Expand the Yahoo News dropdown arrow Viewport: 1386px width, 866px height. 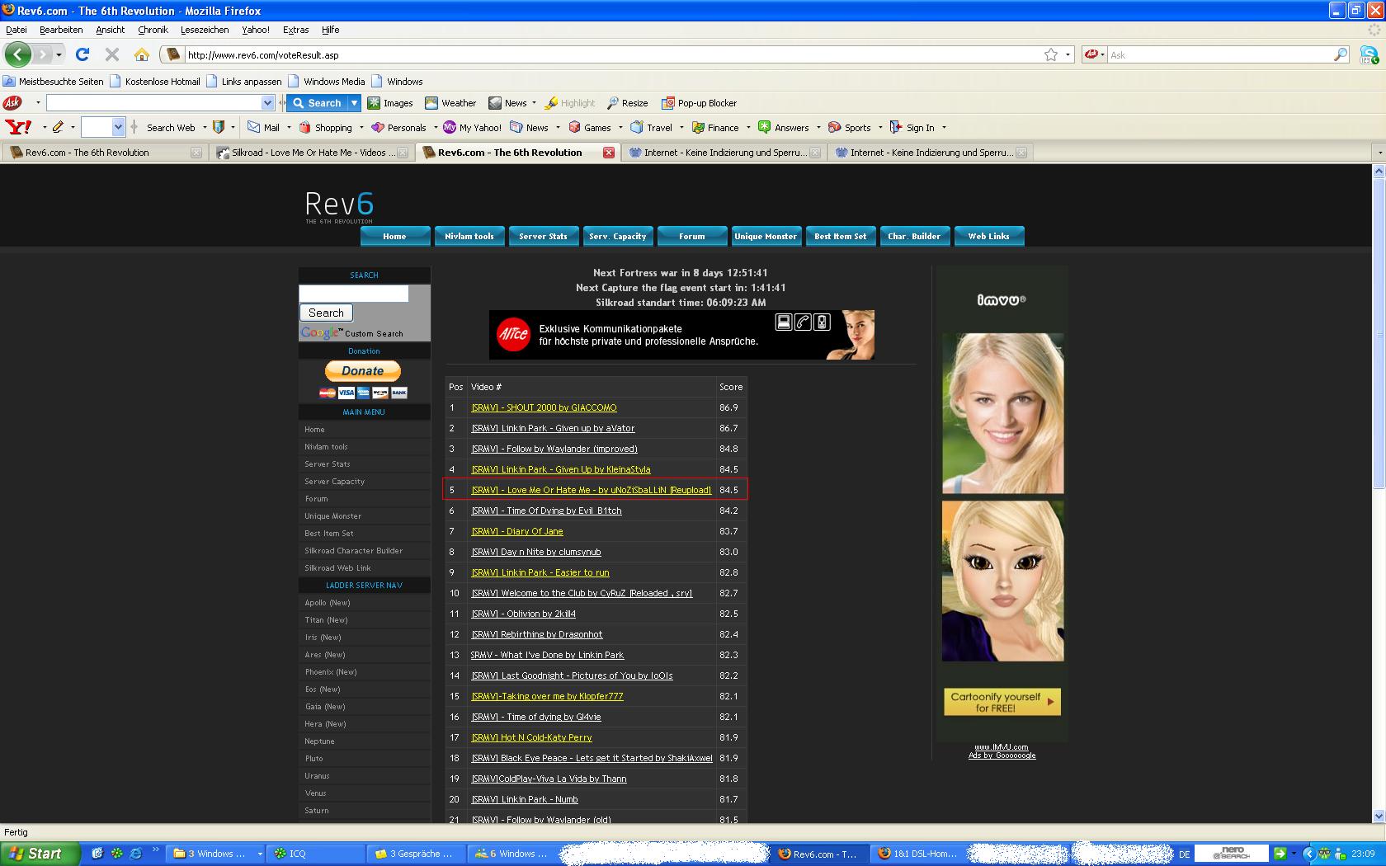[x=558, y=128]
